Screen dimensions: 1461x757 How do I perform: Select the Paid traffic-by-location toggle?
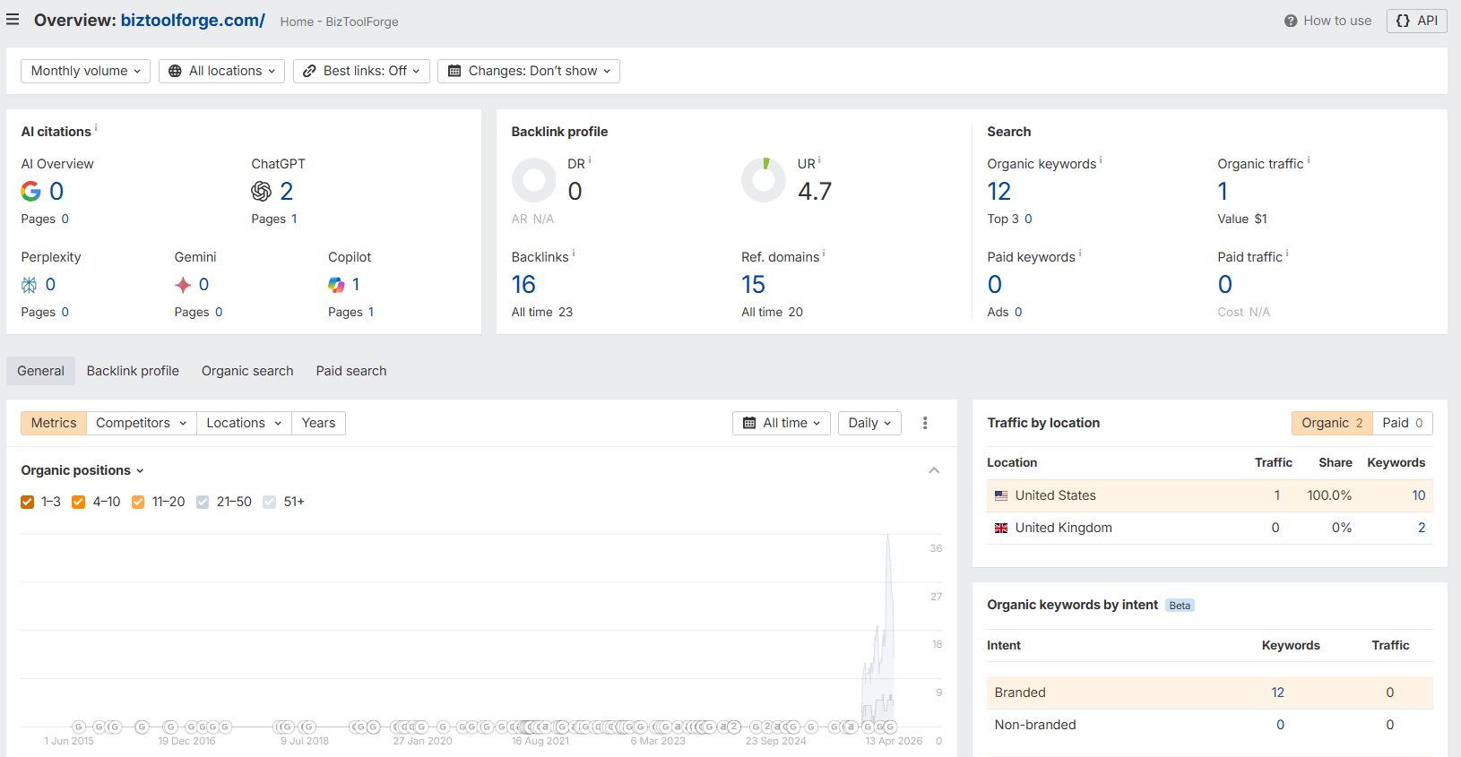click(1403, 423)
